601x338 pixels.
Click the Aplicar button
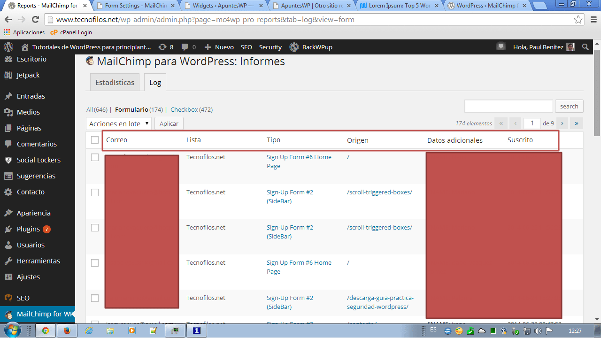coord(169,123)
